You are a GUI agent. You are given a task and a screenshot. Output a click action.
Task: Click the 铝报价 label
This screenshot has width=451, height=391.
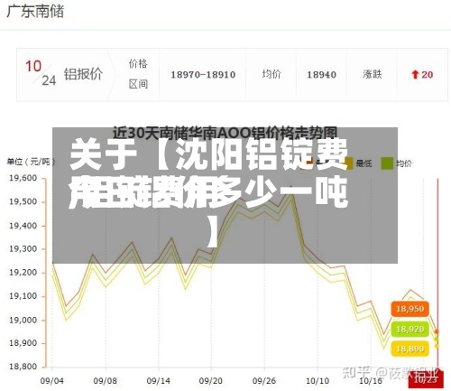[83, 74]
